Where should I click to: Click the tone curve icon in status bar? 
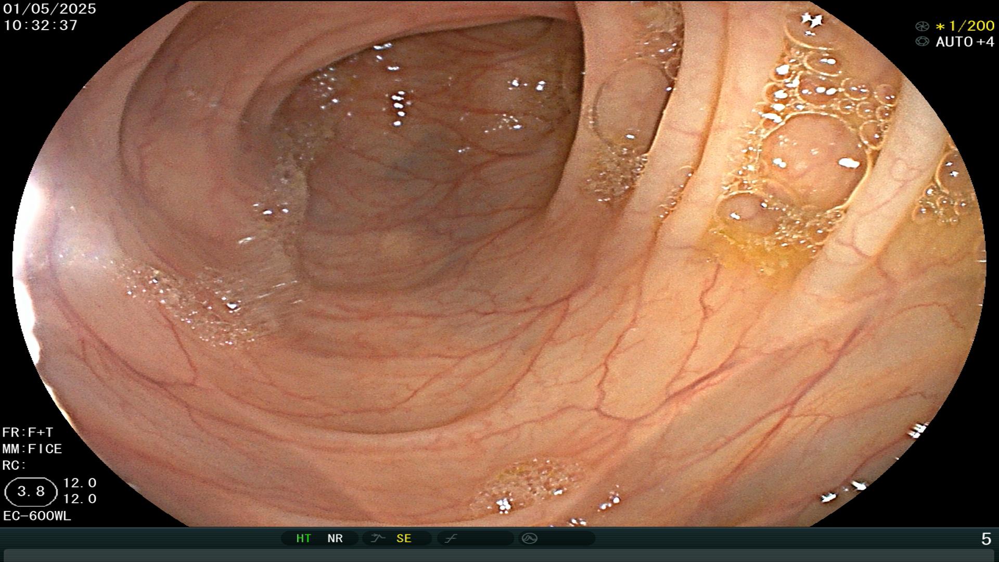451,539
